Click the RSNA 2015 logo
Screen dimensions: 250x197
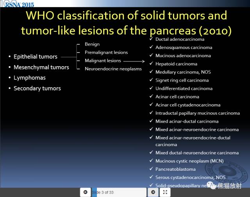point(19,4)
